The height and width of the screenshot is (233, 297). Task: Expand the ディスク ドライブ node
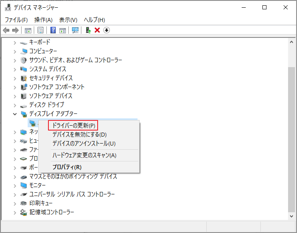[15, 105]
